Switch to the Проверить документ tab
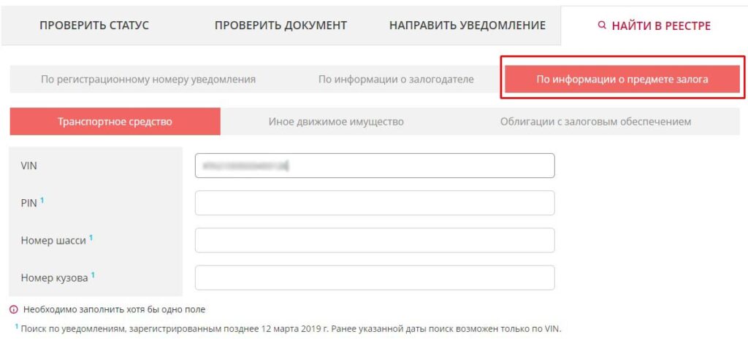 pyautogui.click(x=280, y=26)
